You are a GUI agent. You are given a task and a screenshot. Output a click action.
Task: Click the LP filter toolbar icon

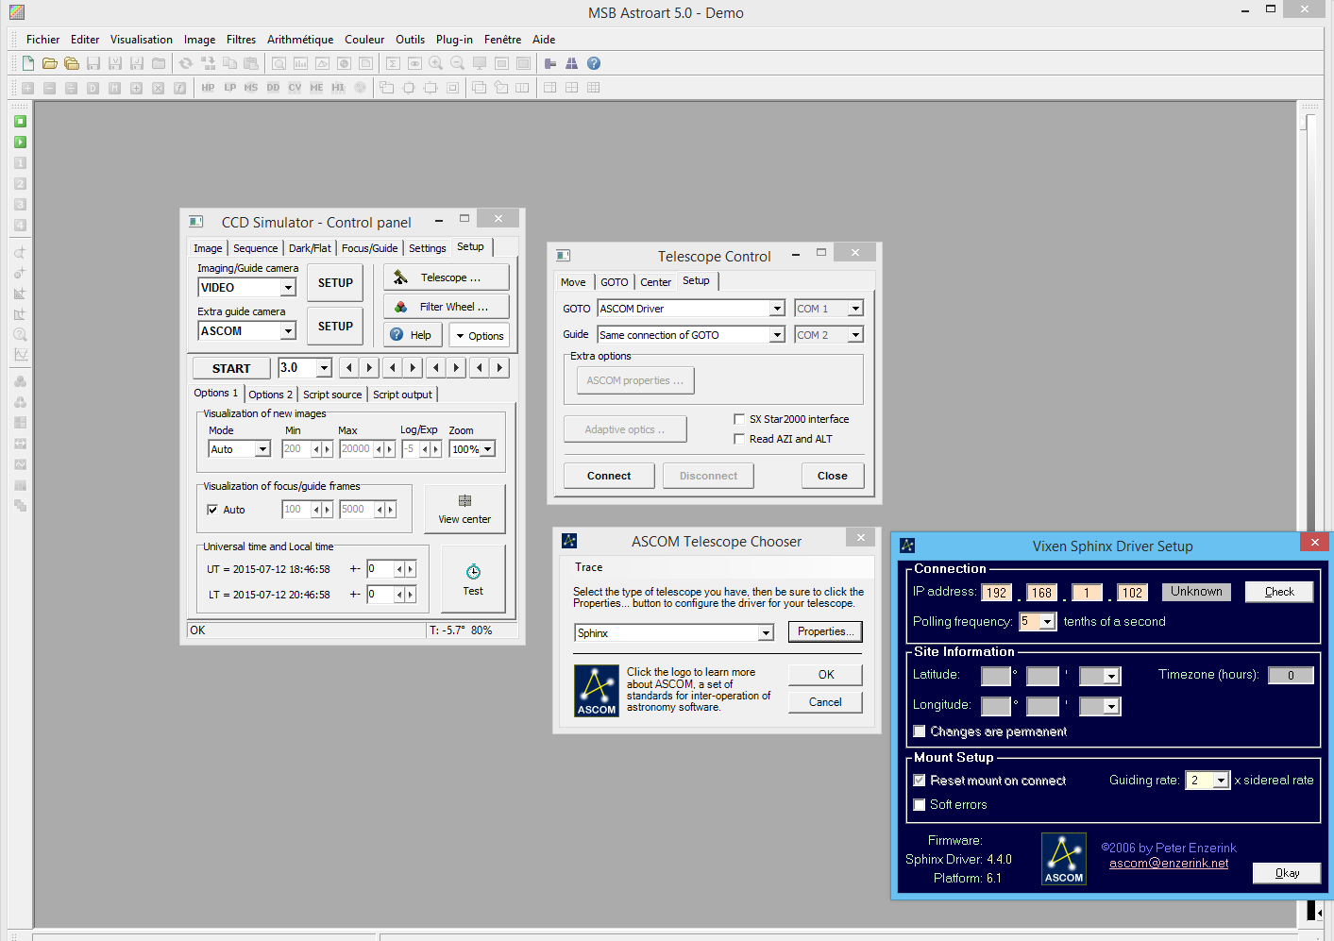tap(229, 88)
